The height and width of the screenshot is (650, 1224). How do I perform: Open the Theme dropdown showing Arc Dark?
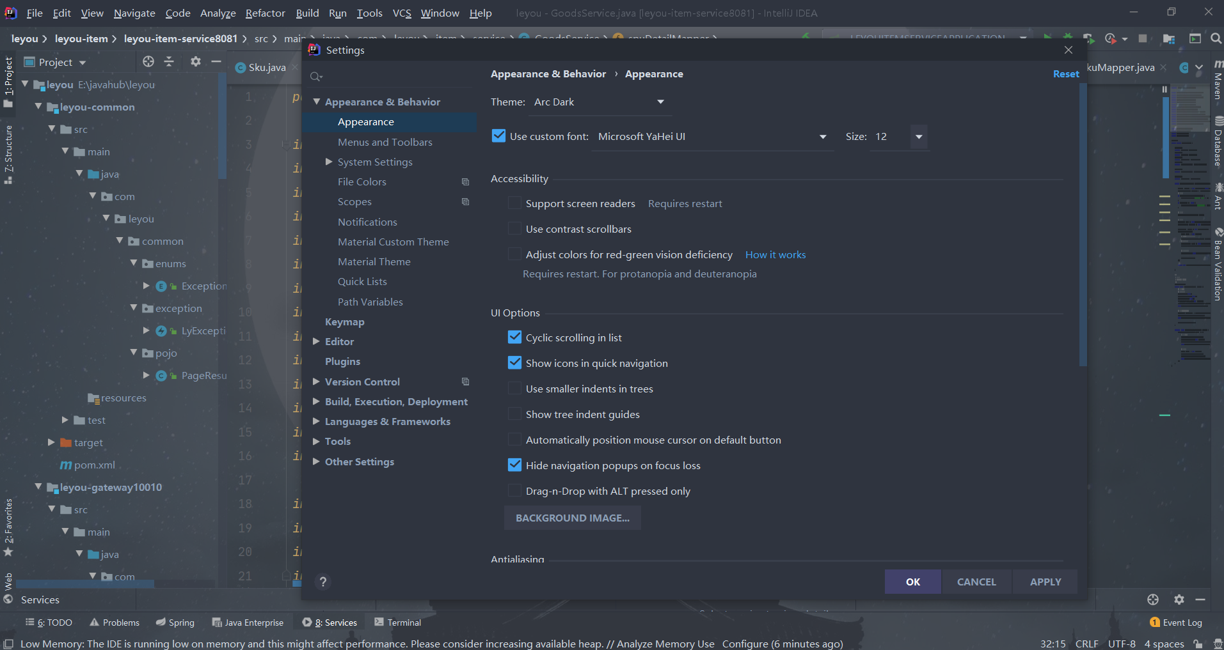[x=600, y=102]
